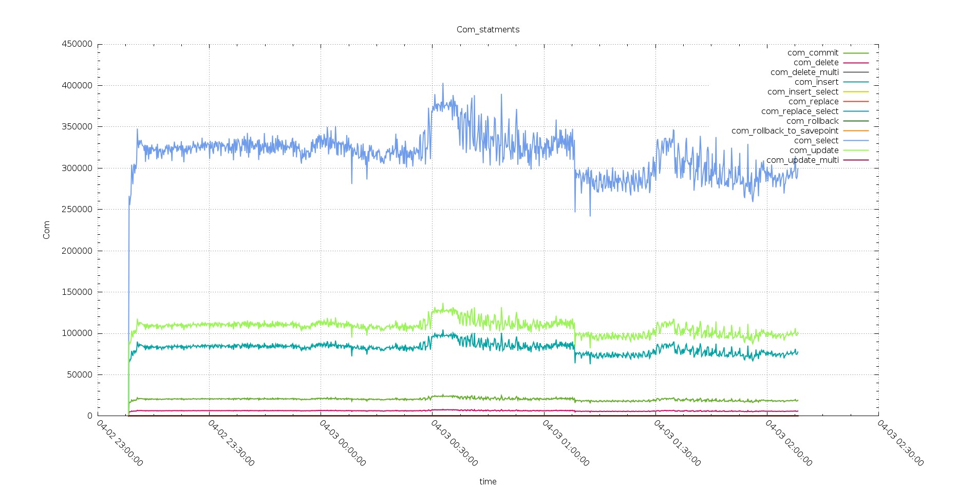The height and width of the screenshot is (488, 976).
Task: Select the com_insert legend entry text
Action: click(816, 82)
